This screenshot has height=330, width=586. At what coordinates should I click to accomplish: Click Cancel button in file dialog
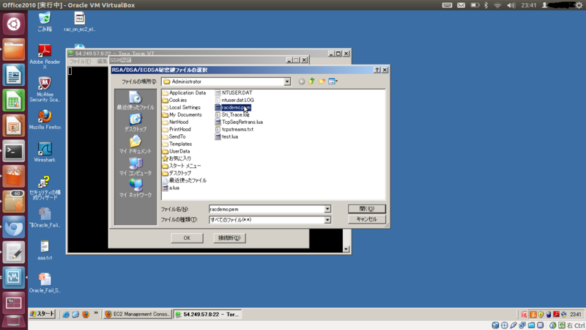point(367,219)
